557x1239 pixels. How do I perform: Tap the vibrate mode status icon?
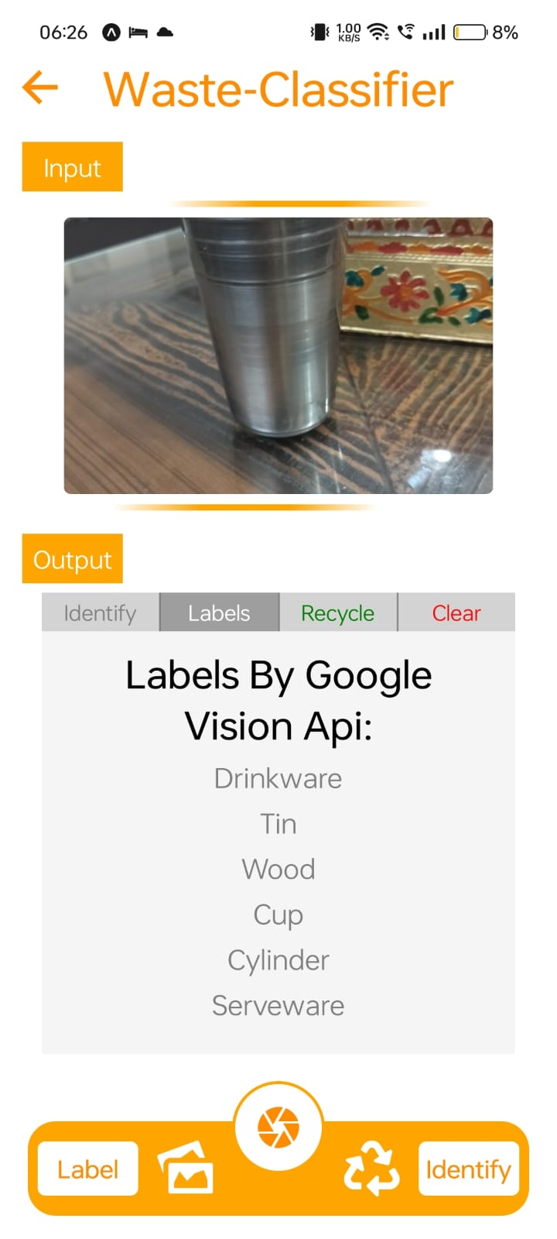pyautogui.click(x=319, y=32)
